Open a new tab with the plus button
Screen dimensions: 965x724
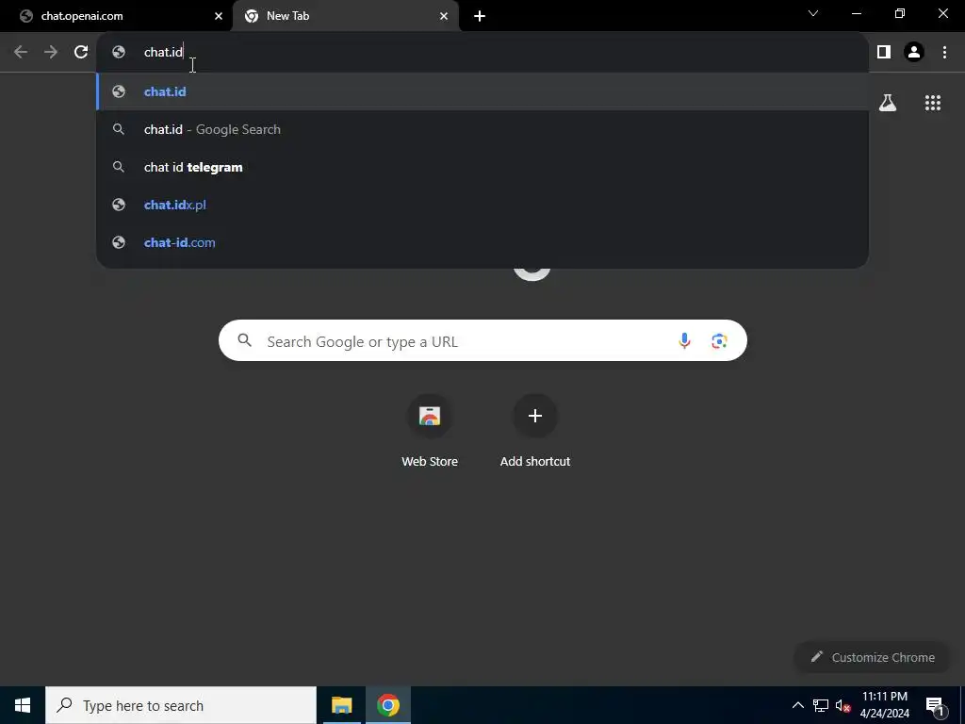(x=480, y=16)
